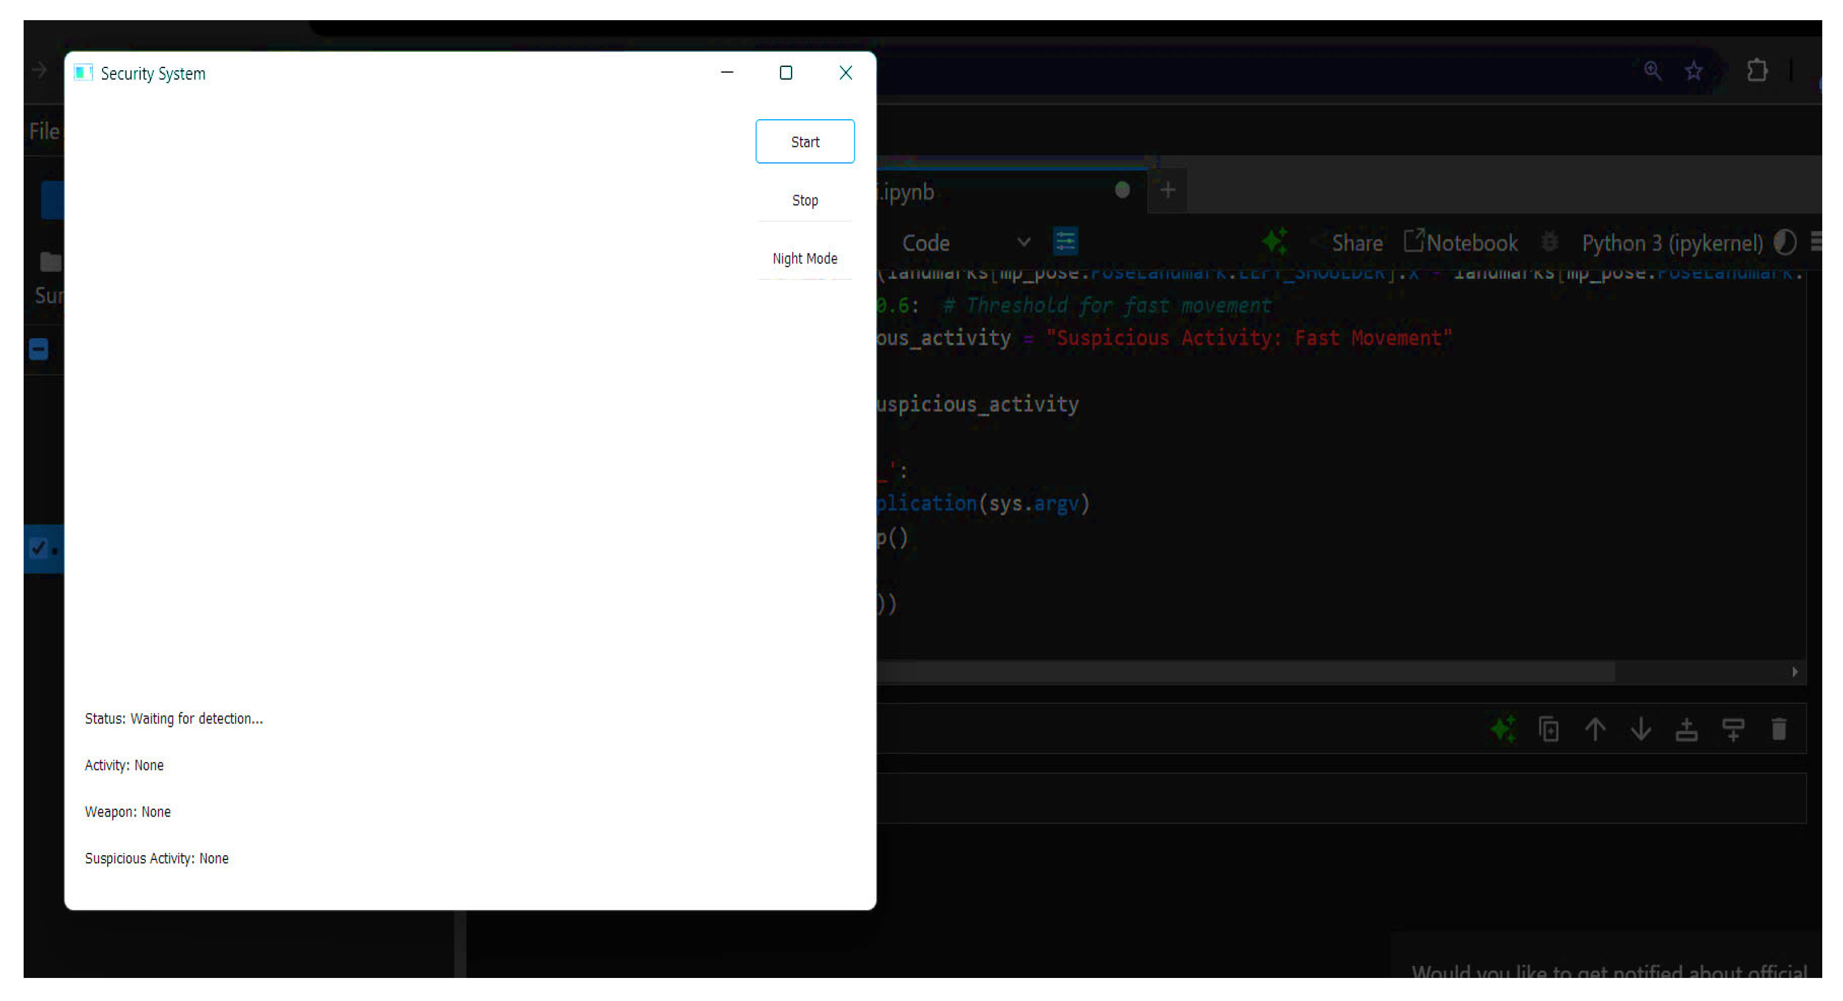Viewport: 1843px width, 1001px height.
Task: Click the empty code cell input below
Action: [1341, 798]
